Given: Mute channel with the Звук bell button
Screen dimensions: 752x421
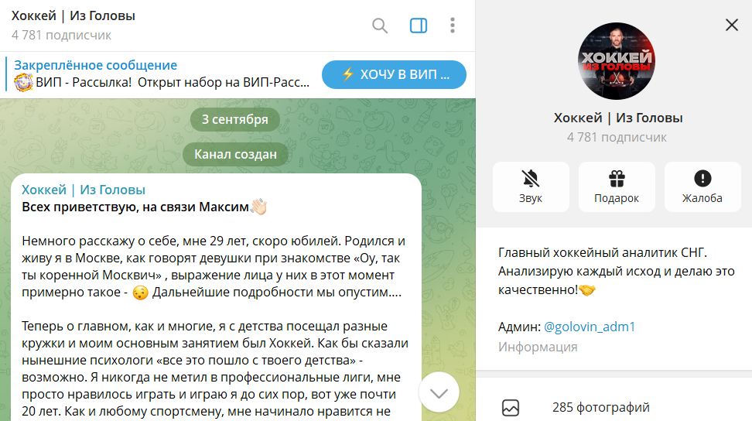Looking at the screenshot, I should [x=531, y=187].
